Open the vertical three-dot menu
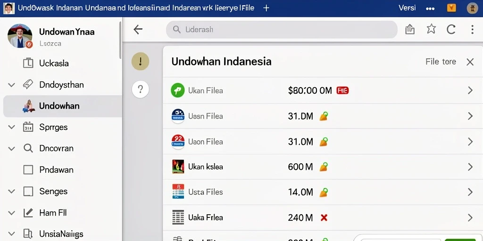483x241 pixels. coord(472,30)
